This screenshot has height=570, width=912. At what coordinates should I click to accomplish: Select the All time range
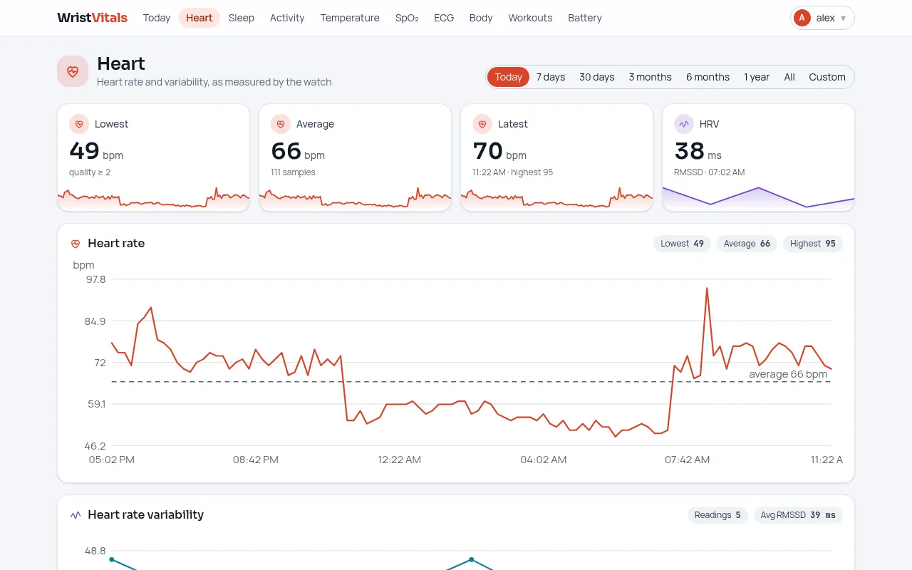(789, 77)
